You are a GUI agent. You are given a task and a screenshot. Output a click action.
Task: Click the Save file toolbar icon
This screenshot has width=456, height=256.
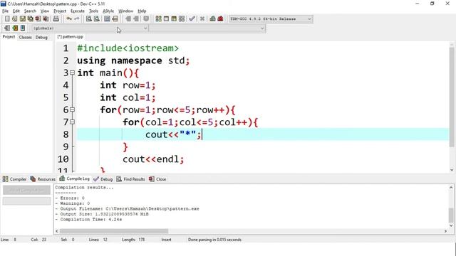pos(23,19)
